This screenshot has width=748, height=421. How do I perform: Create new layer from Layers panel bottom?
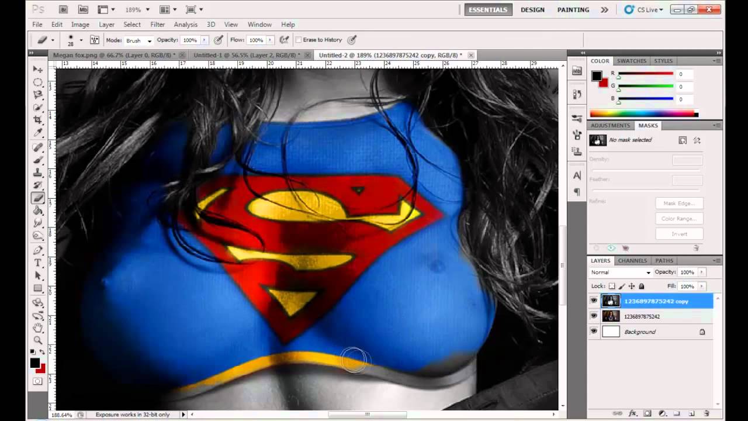click(691, 413)
